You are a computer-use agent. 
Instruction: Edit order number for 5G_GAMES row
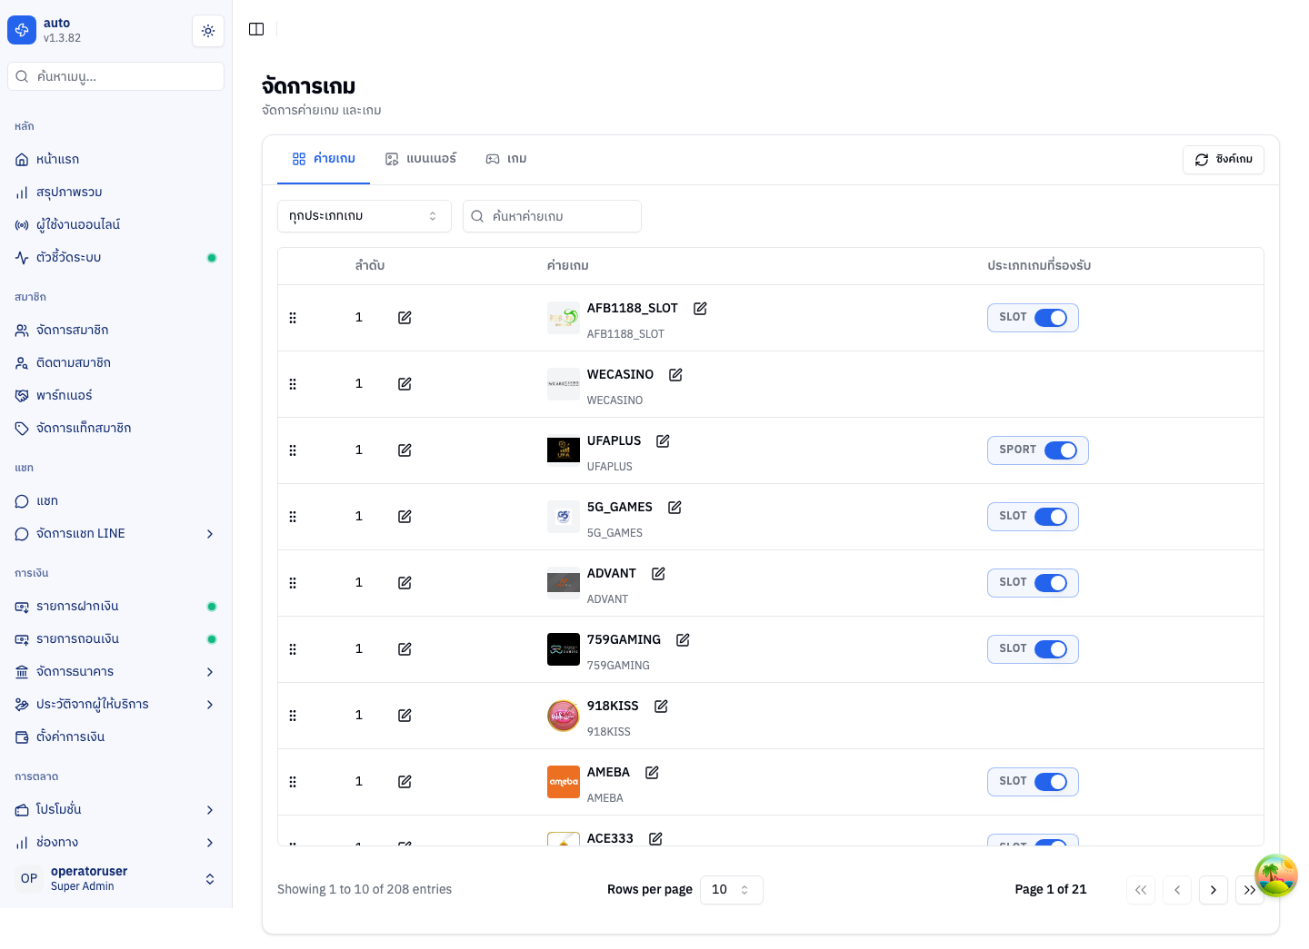coord(405,517)
